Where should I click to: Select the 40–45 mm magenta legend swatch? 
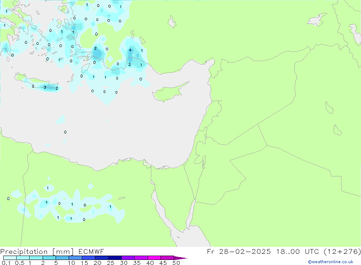pos(154,258)
